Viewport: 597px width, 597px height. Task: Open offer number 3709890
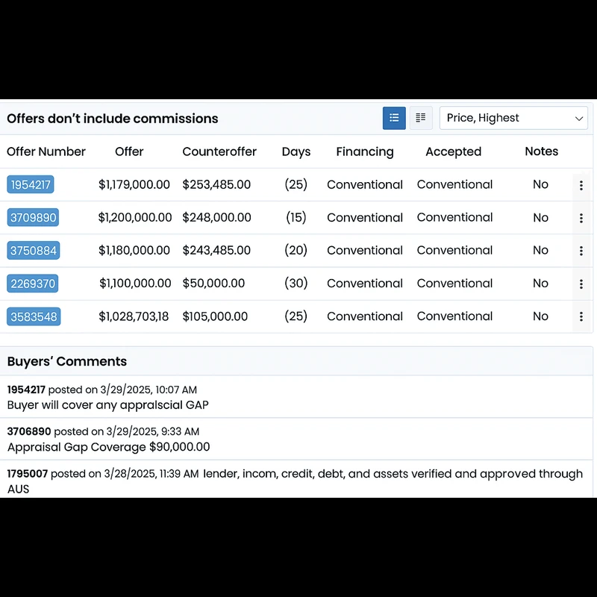(33, 218)
